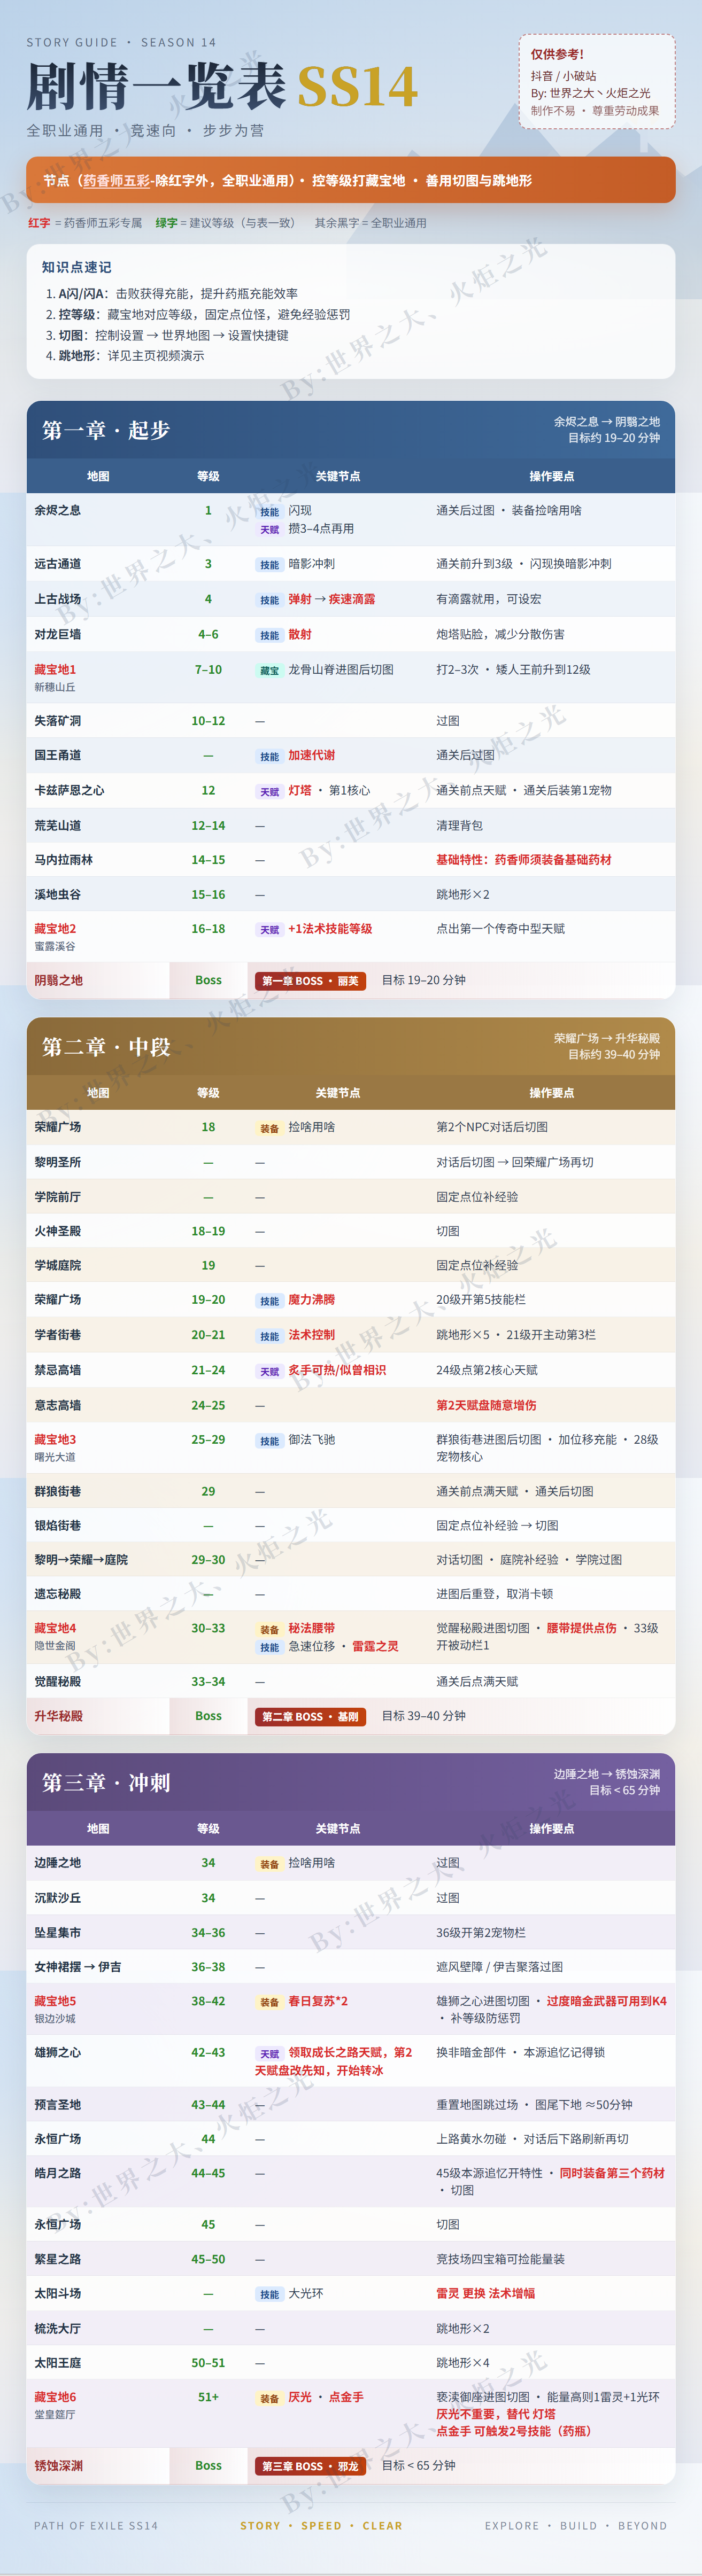Select the red 锈蚀深渊 boss map name
The width and height of the screenshot is (702, 2576).
click(x=58, y=2465)
